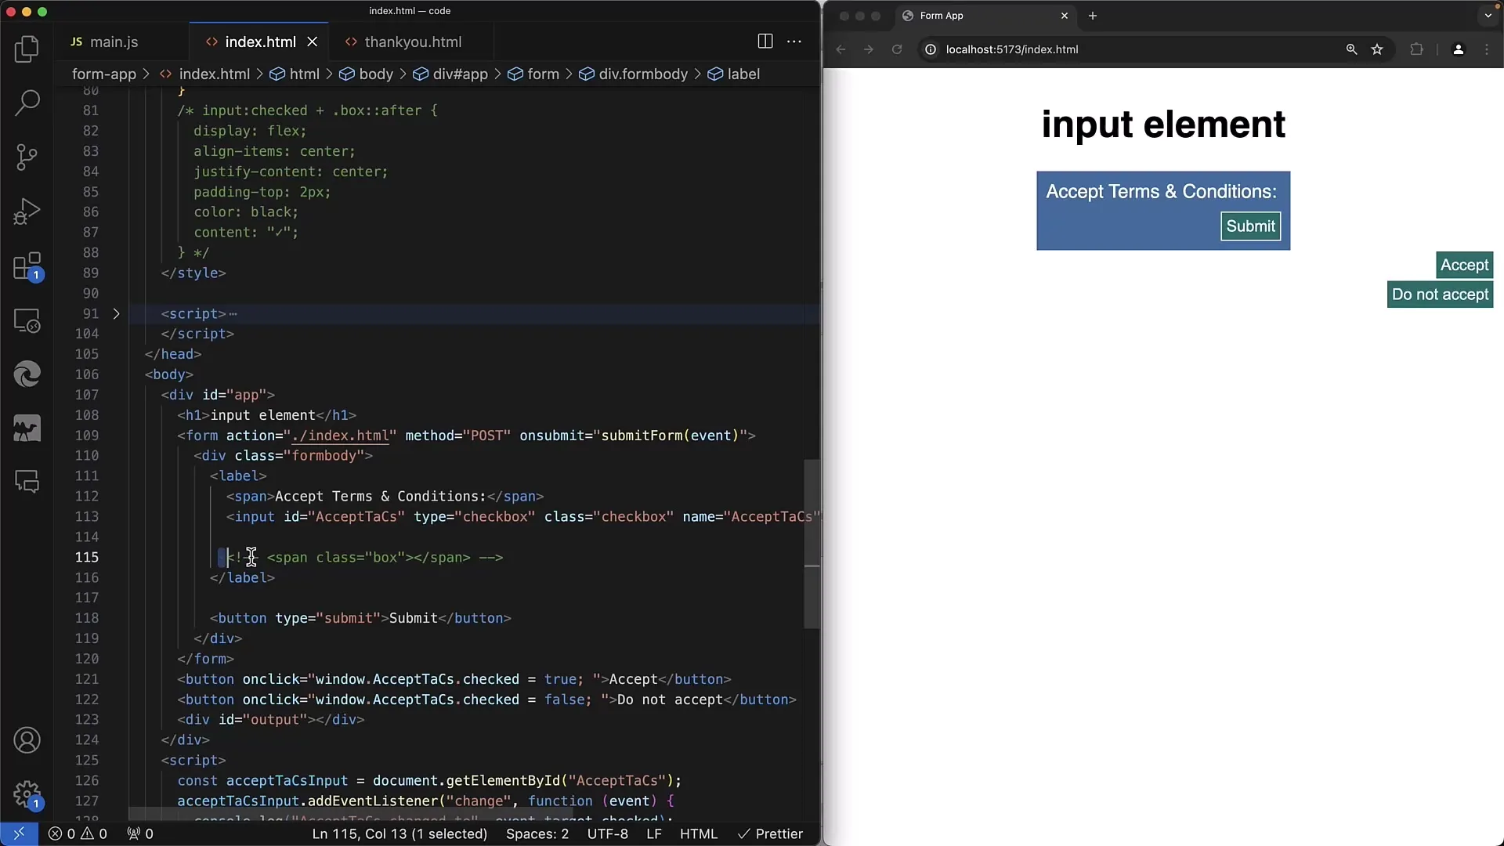Click the Do not accept button
The image size is (1504, 846).
[x=1440, y=295]
